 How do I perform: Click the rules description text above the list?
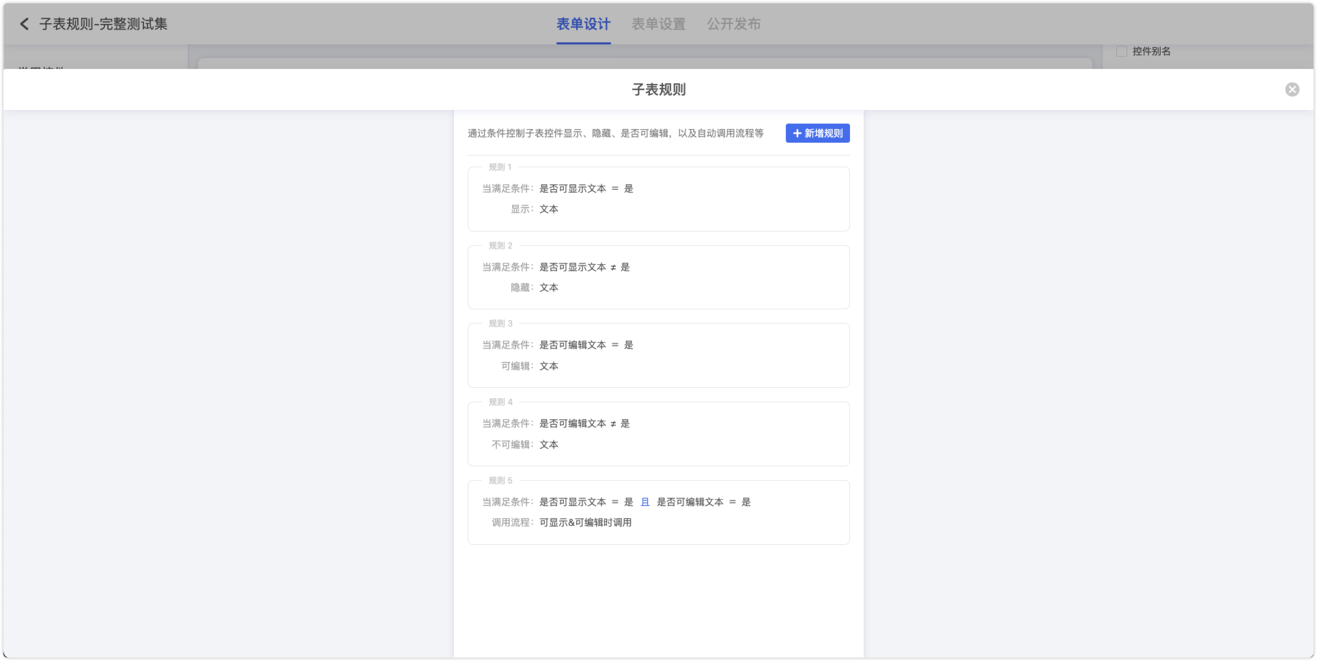[x=615, y=133]
